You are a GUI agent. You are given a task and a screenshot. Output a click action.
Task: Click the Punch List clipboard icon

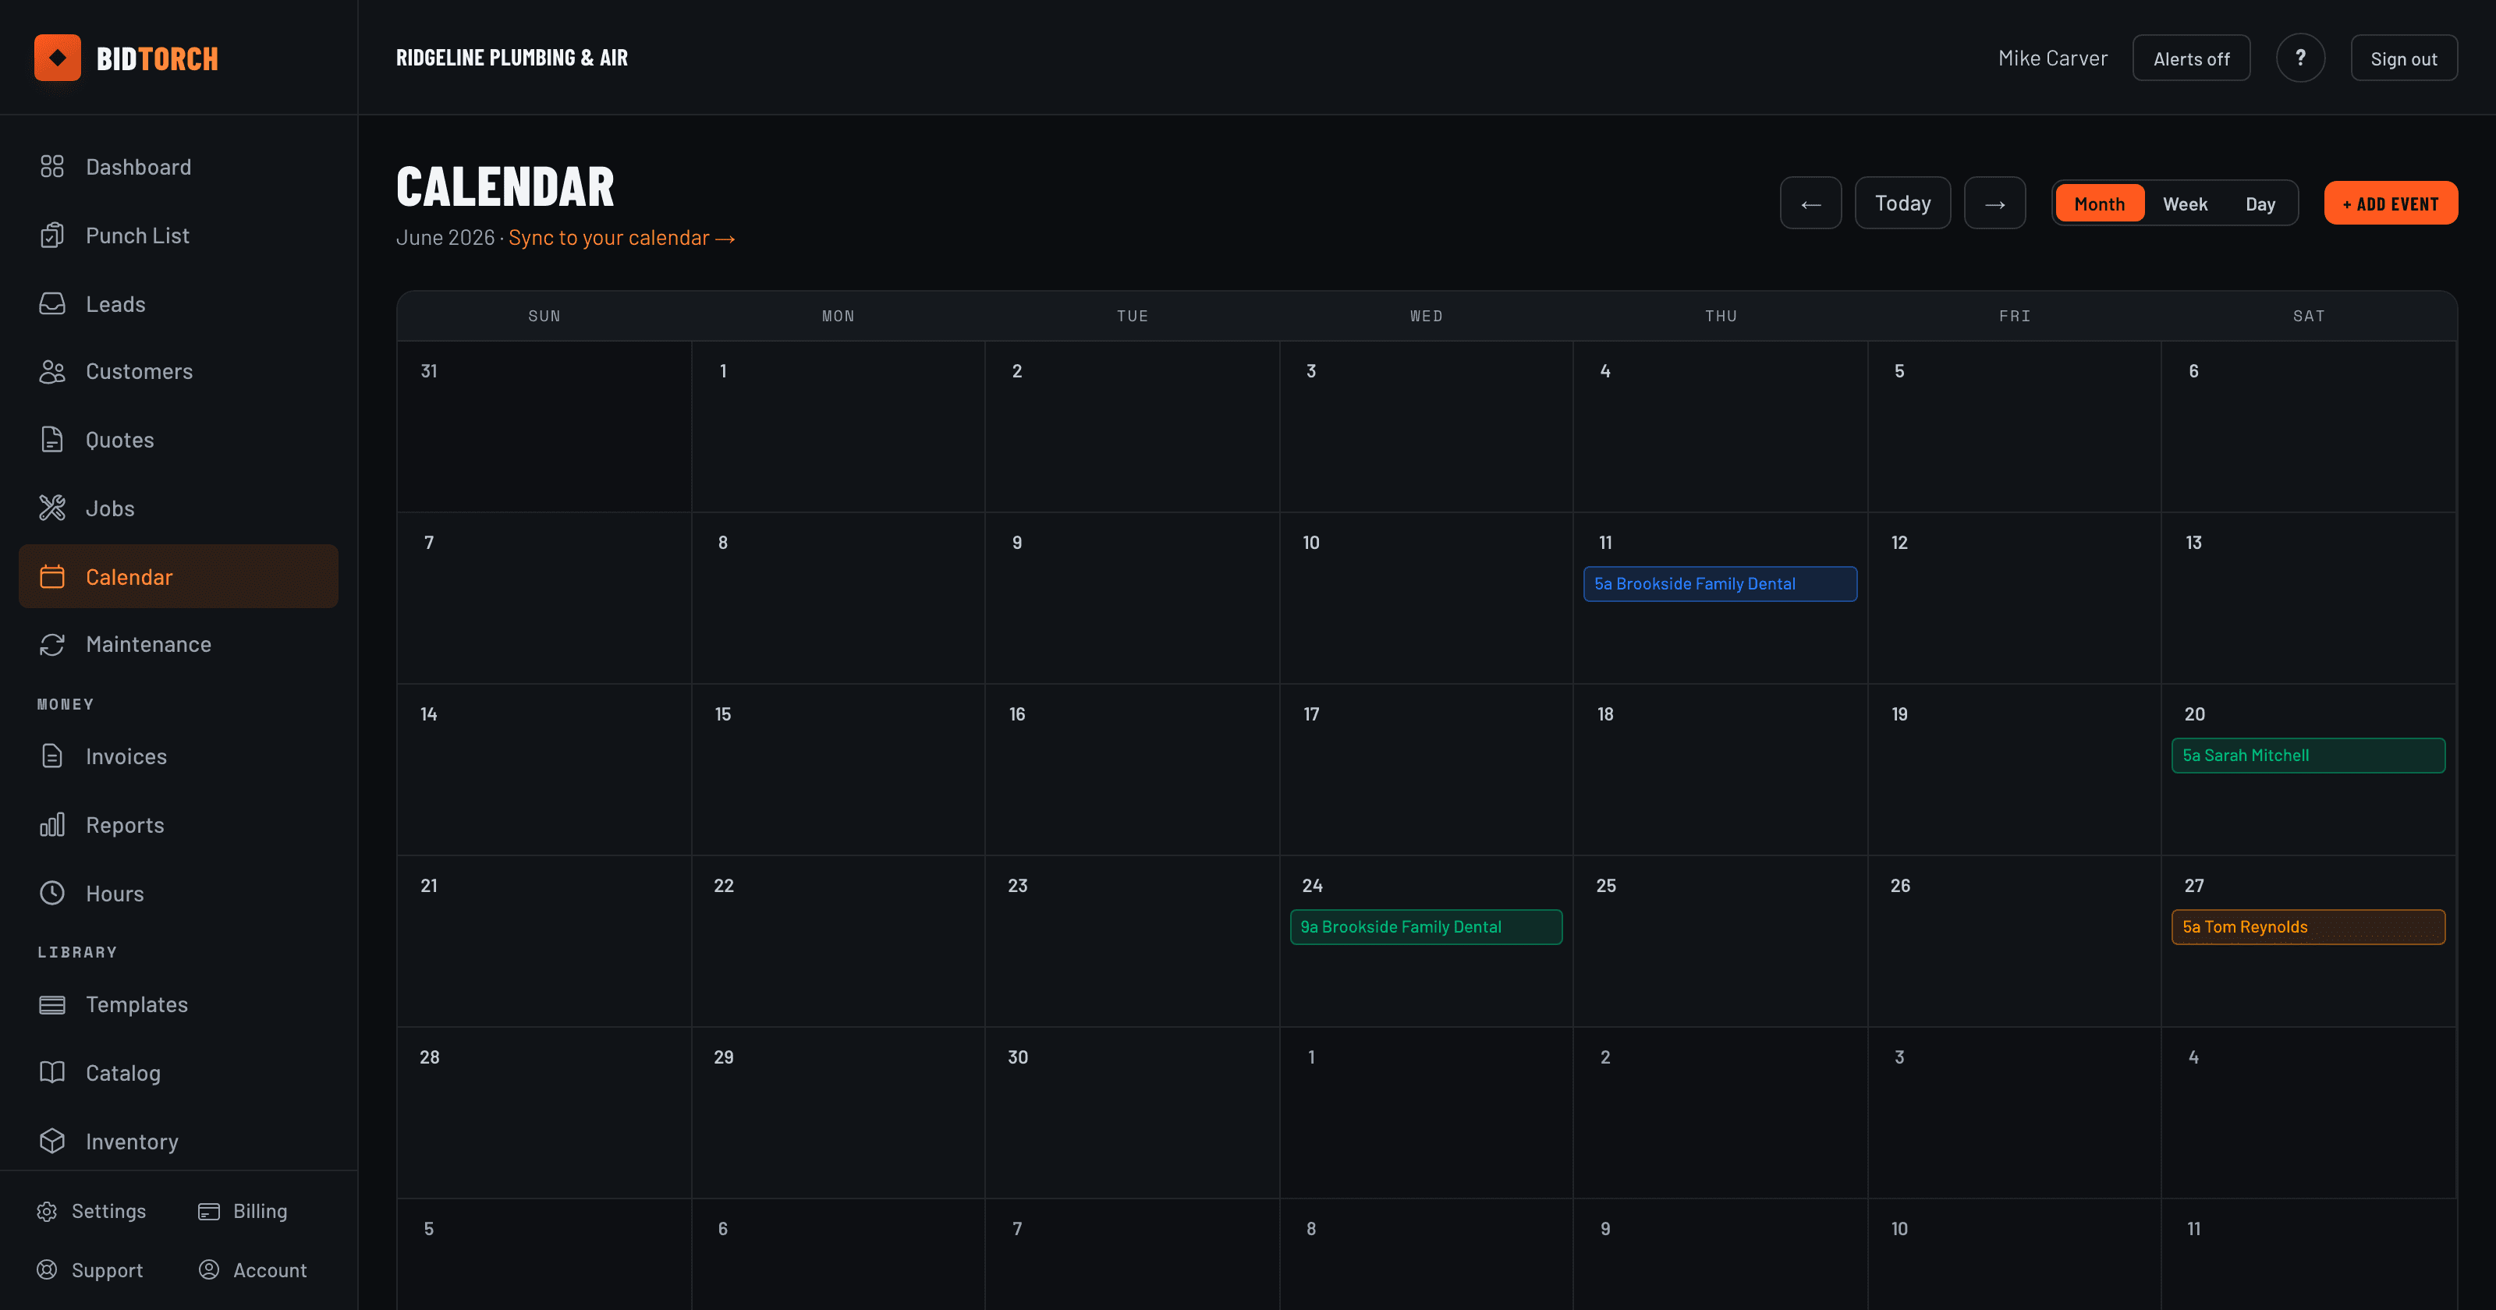[x=52, y=235]
